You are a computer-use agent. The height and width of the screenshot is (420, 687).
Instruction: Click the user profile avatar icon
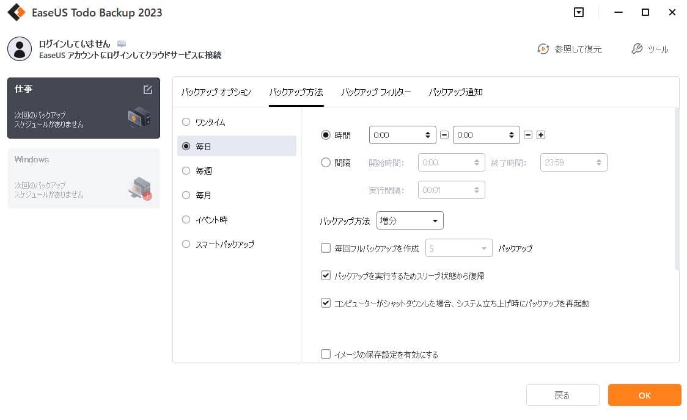[20, 49]
